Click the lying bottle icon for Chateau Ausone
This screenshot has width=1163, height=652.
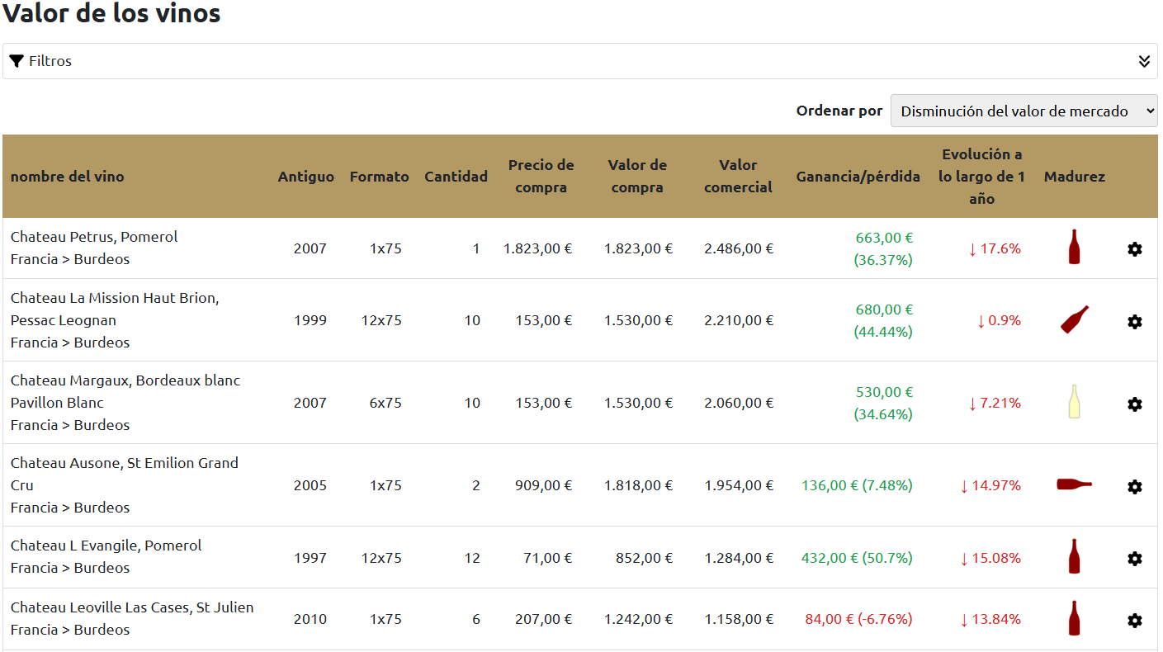(x=1075, y=484)
